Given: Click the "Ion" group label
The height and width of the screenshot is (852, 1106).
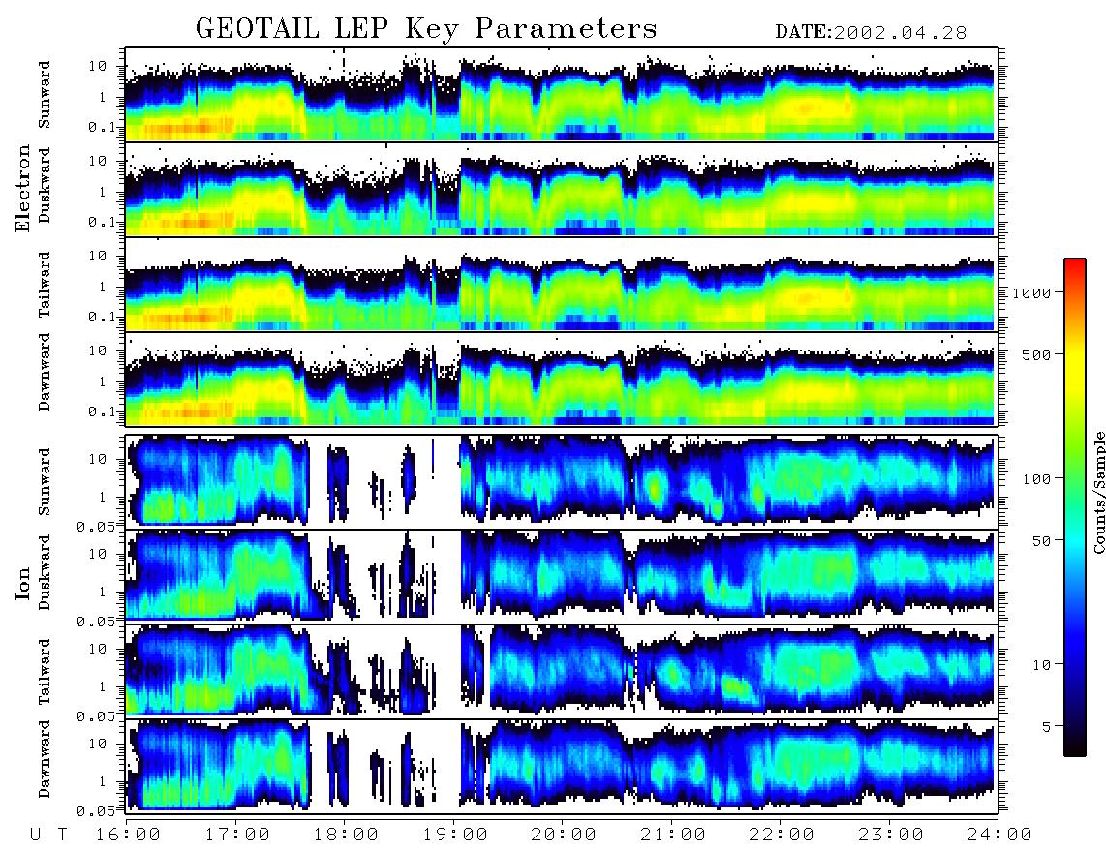Looking at the screenshot, I should 22,584.
